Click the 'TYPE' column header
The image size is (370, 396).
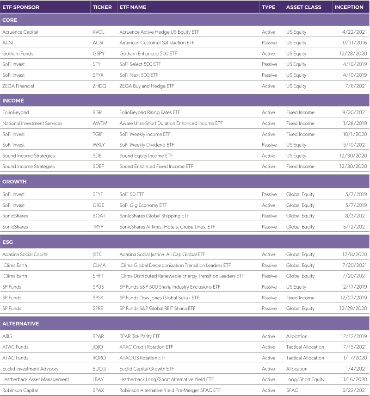pos(268,7)
